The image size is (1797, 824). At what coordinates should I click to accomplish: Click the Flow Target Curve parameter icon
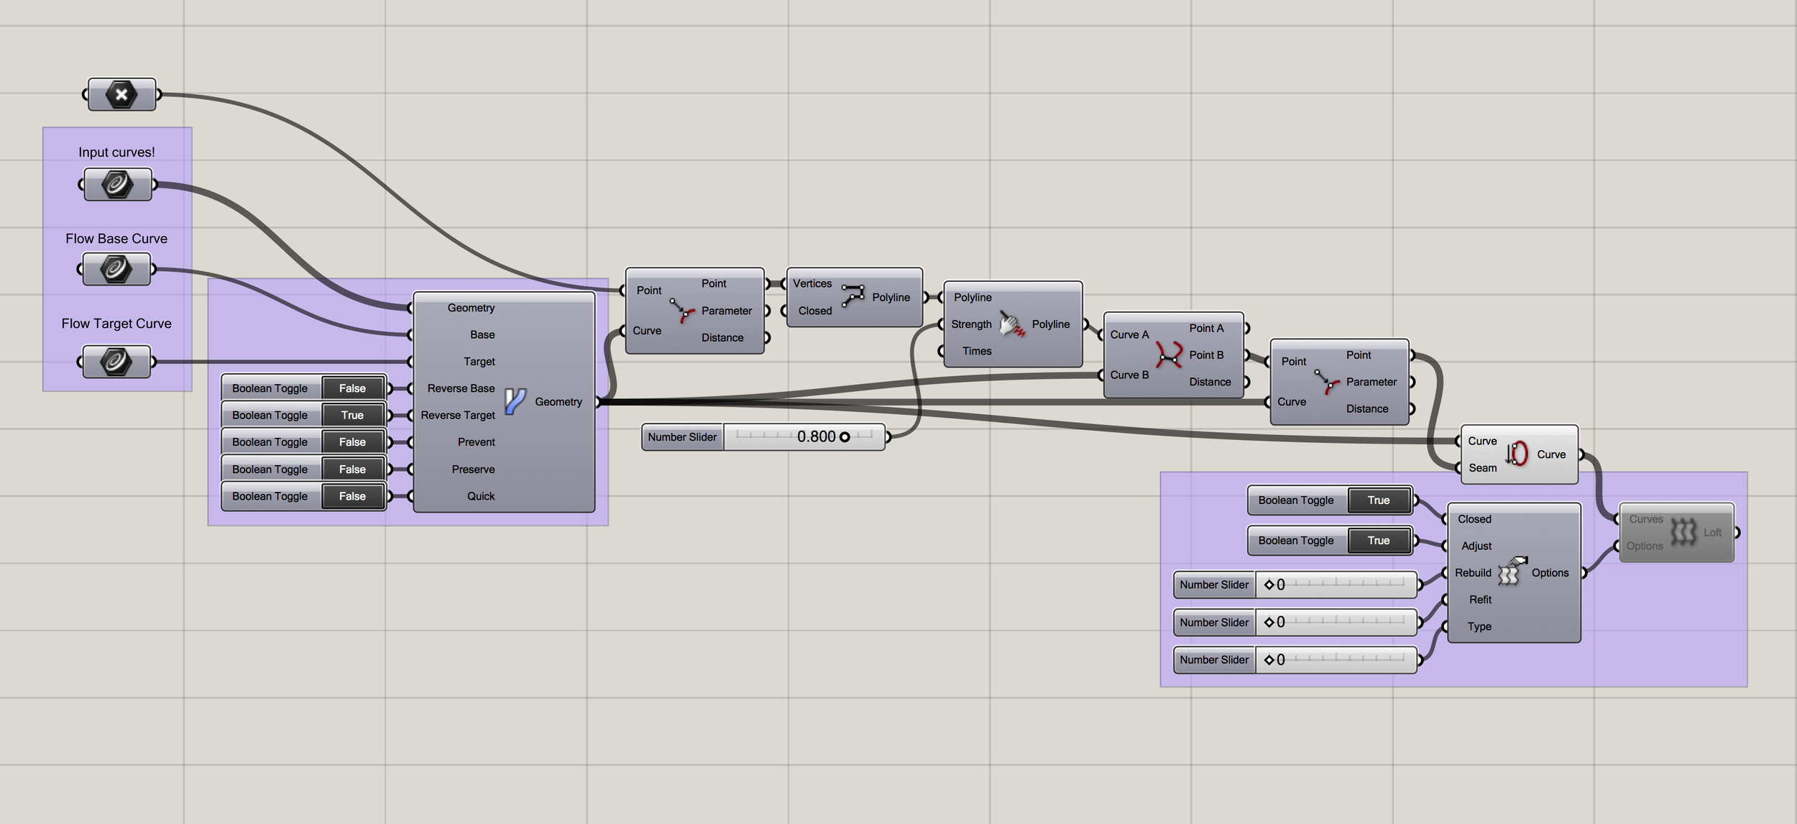tap(116, 362)
